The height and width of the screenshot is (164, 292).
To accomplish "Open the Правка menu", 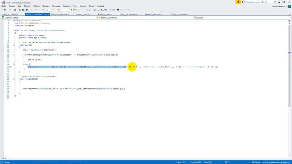I will 12,6.
